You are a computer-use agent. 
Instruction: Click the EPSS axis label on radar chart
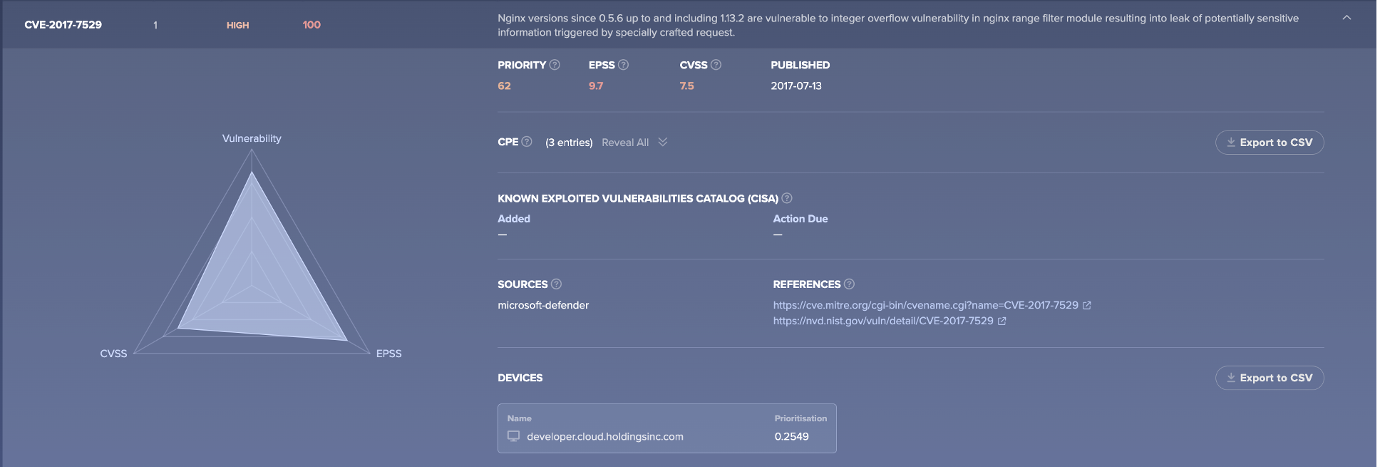(389, 354)
